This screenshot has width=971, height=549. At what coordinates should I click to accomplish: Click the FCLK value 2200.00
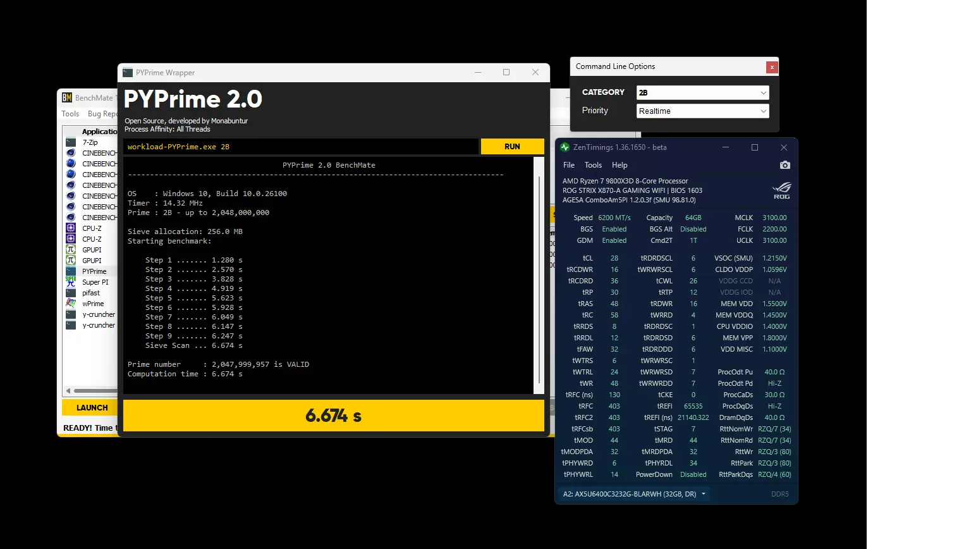click(x=774, y=229)
